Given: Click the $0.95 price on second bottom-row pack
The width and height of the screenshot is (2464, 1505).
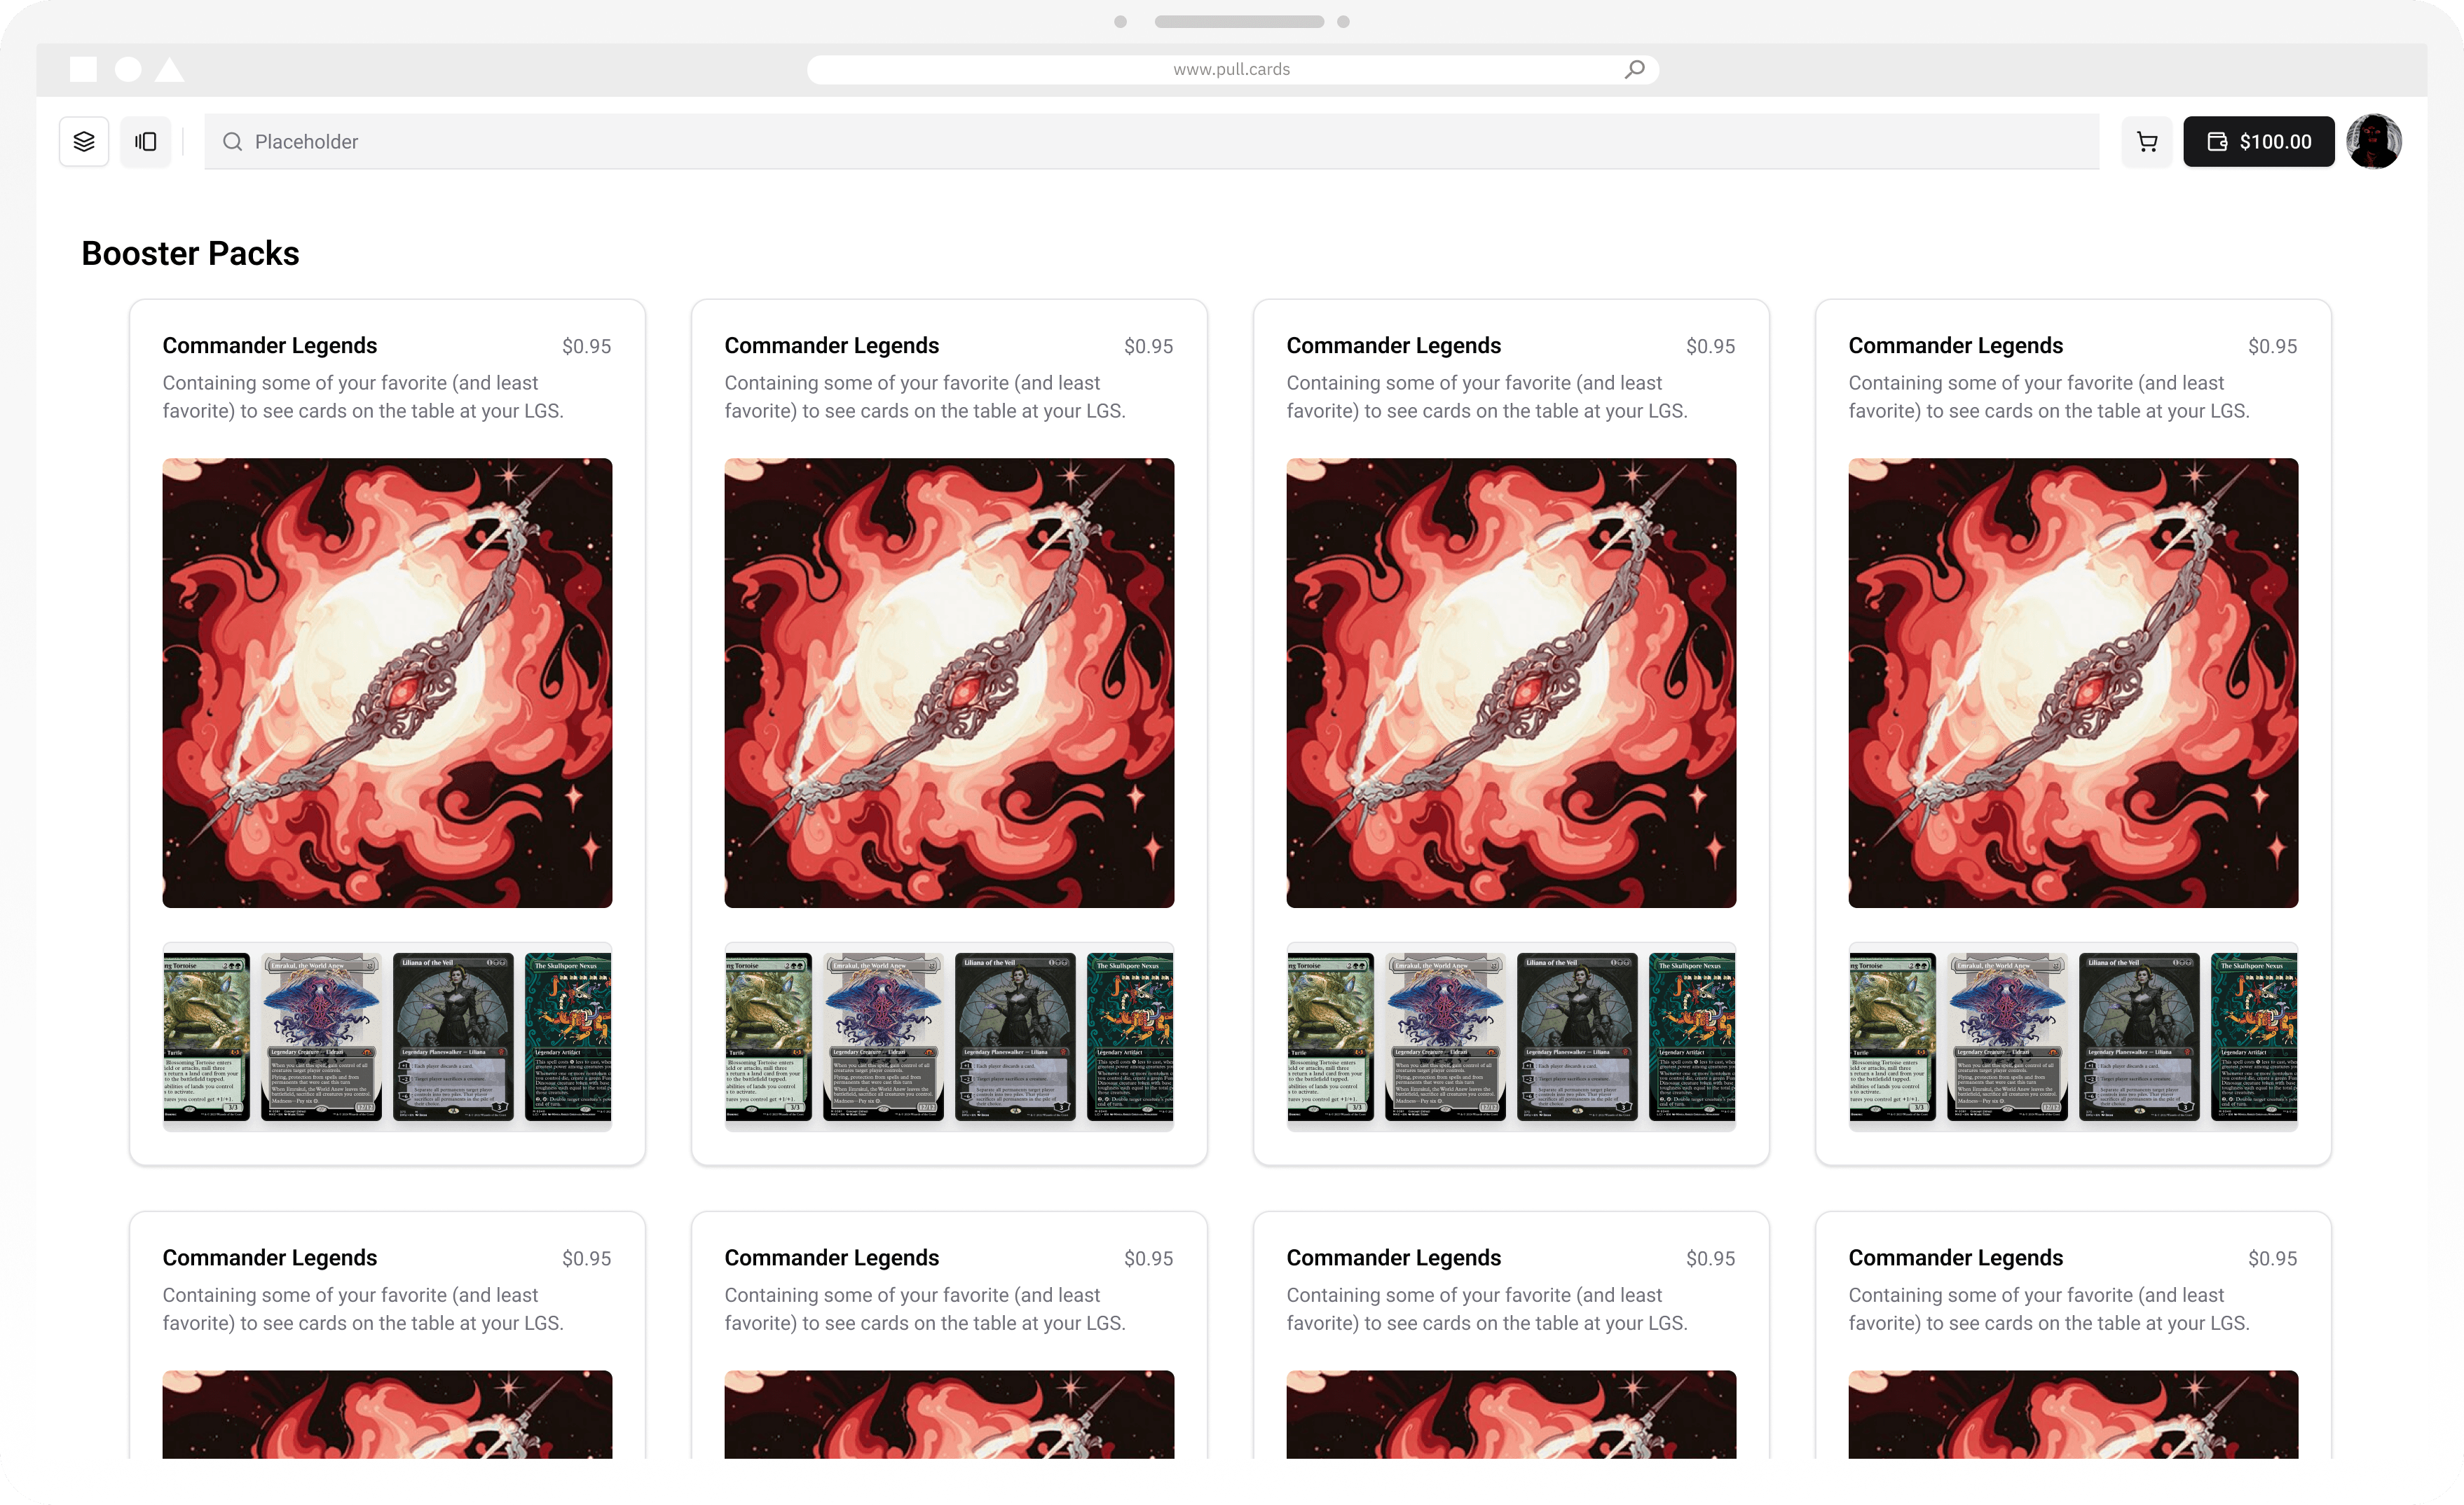Looking at the screenshot, I should (x=1149, y=1258).
